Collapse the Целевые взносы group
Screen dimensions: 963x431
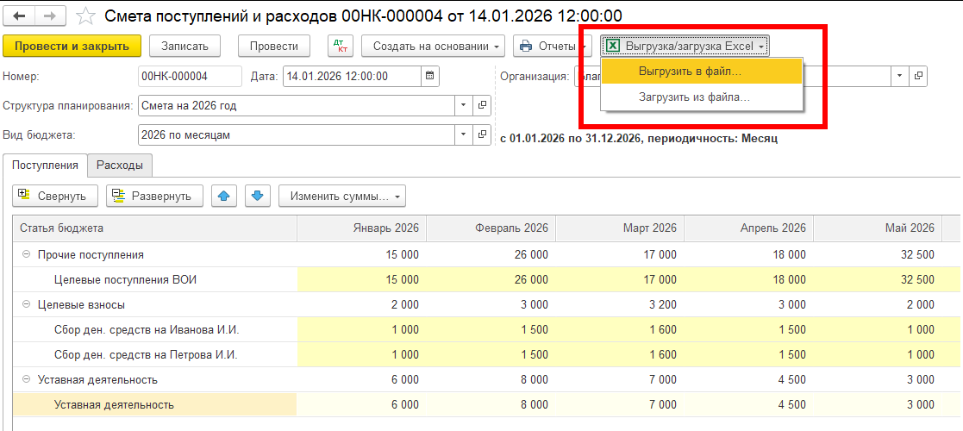click(26, 305)
